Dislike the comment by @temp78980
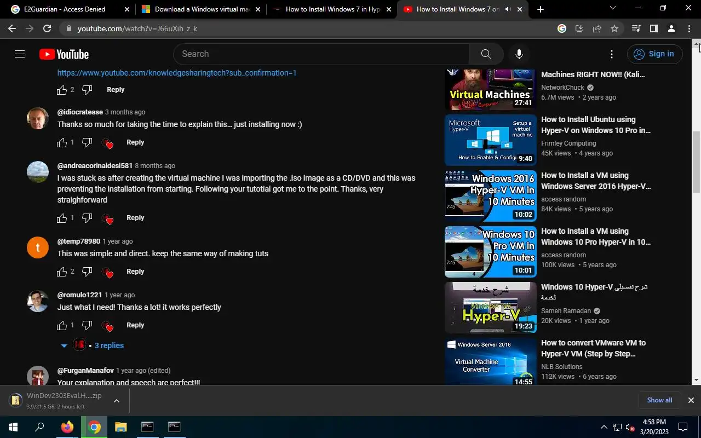The height and width of the screenshot is (438, 701). pyautogui.click(x=87, y=272)
